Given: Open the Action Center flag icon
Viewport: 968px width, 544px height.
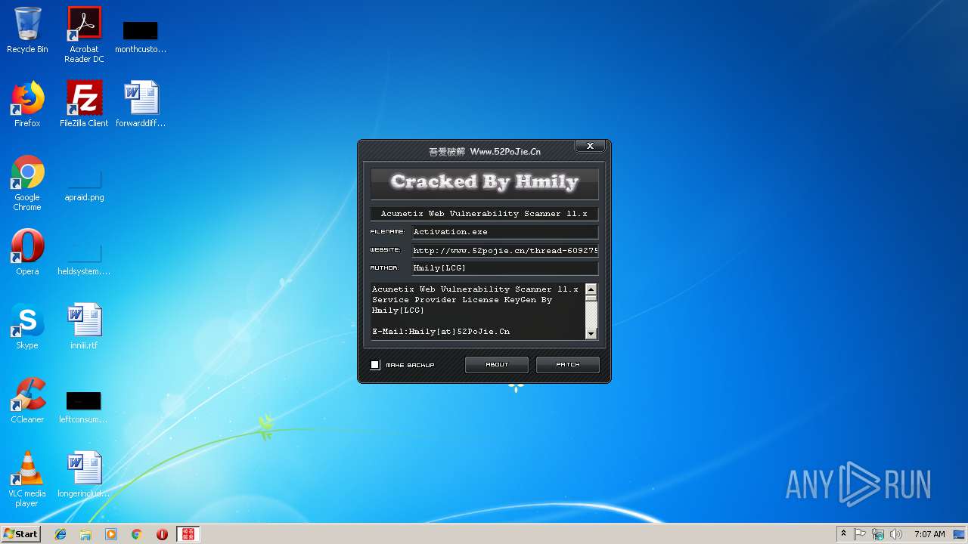Looking at the screenshot, I should (x=860, y=534).
